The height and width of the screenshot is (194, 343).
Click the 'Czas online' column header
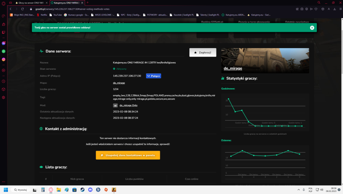pos(192,179)
